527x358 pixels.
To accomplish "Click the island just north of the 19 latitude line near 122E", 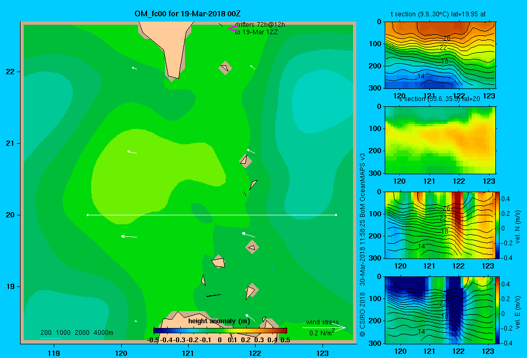I will pos(251,292).
